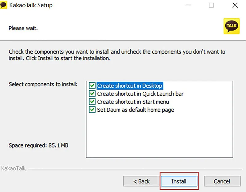The image size is (246, 192).
Task: Select the highlighted Create shortcut in Desktop label
Action: coord(129,86)
